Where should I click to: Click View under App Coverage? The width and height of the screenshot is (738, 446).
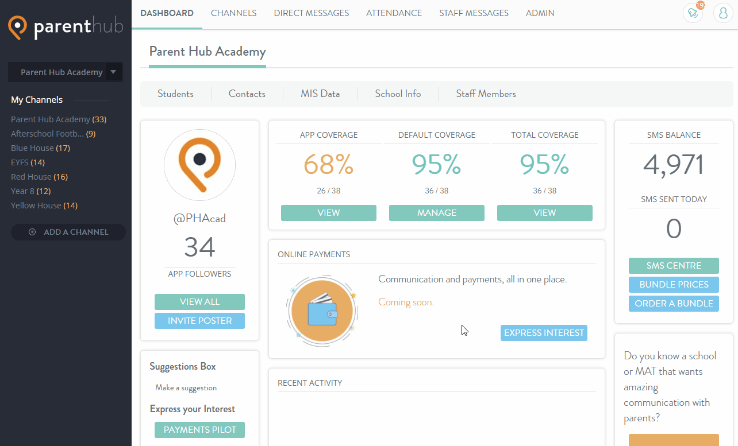(x=329, y=213)
